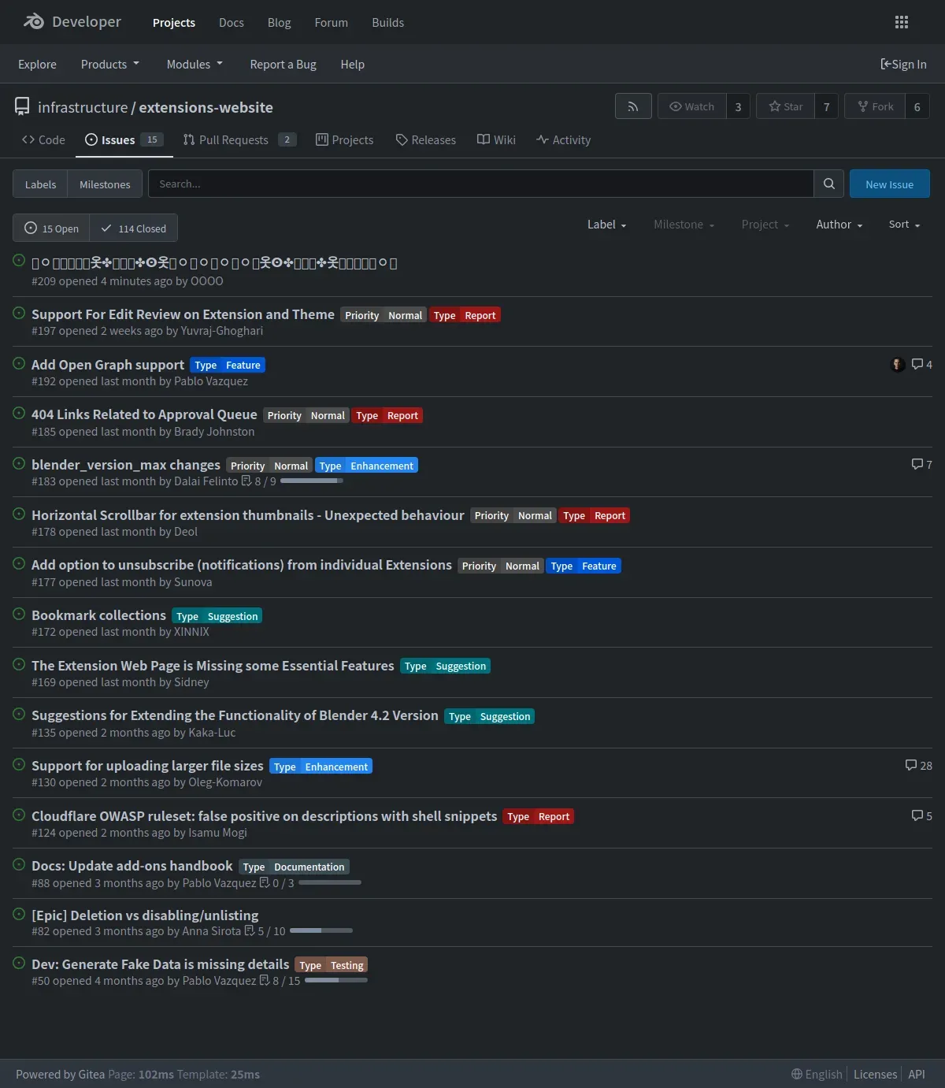Click open-issue icon of issue #209
Screen dimensions: 945x1088
(19, 260)
